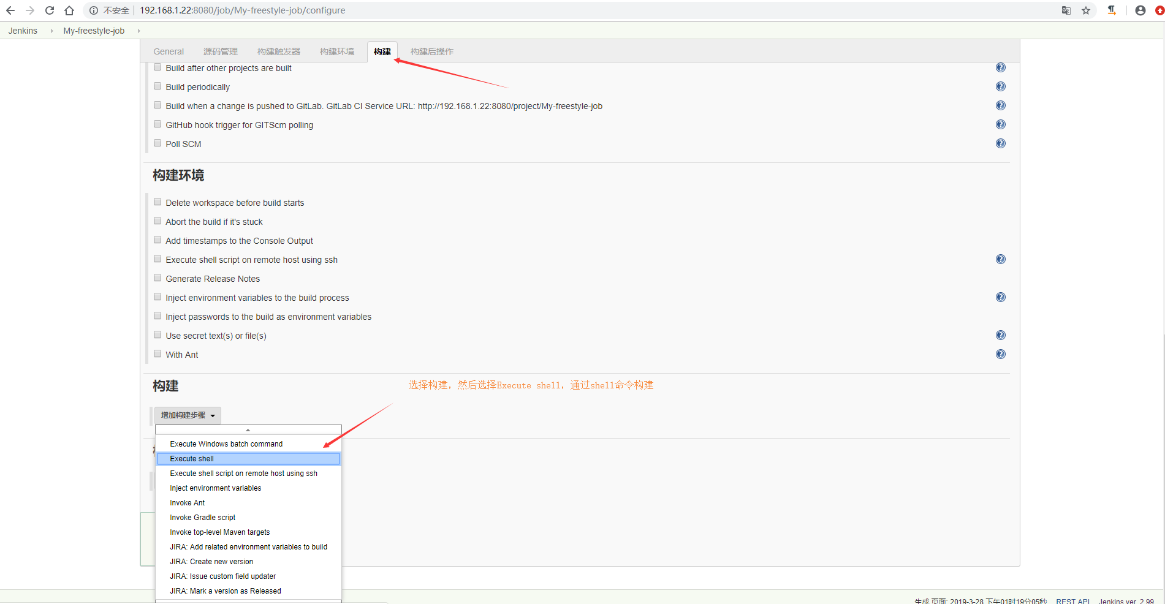This screenshot has width=1165, height=604.
Task: Open the REST API footer link
Action: (x=1072, y=601)
